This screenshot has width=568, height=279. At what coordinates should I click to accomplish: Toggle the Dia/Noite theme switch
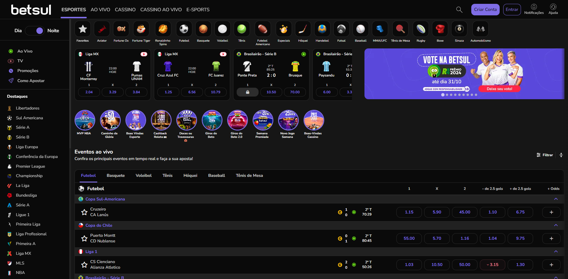coord(35,31)
